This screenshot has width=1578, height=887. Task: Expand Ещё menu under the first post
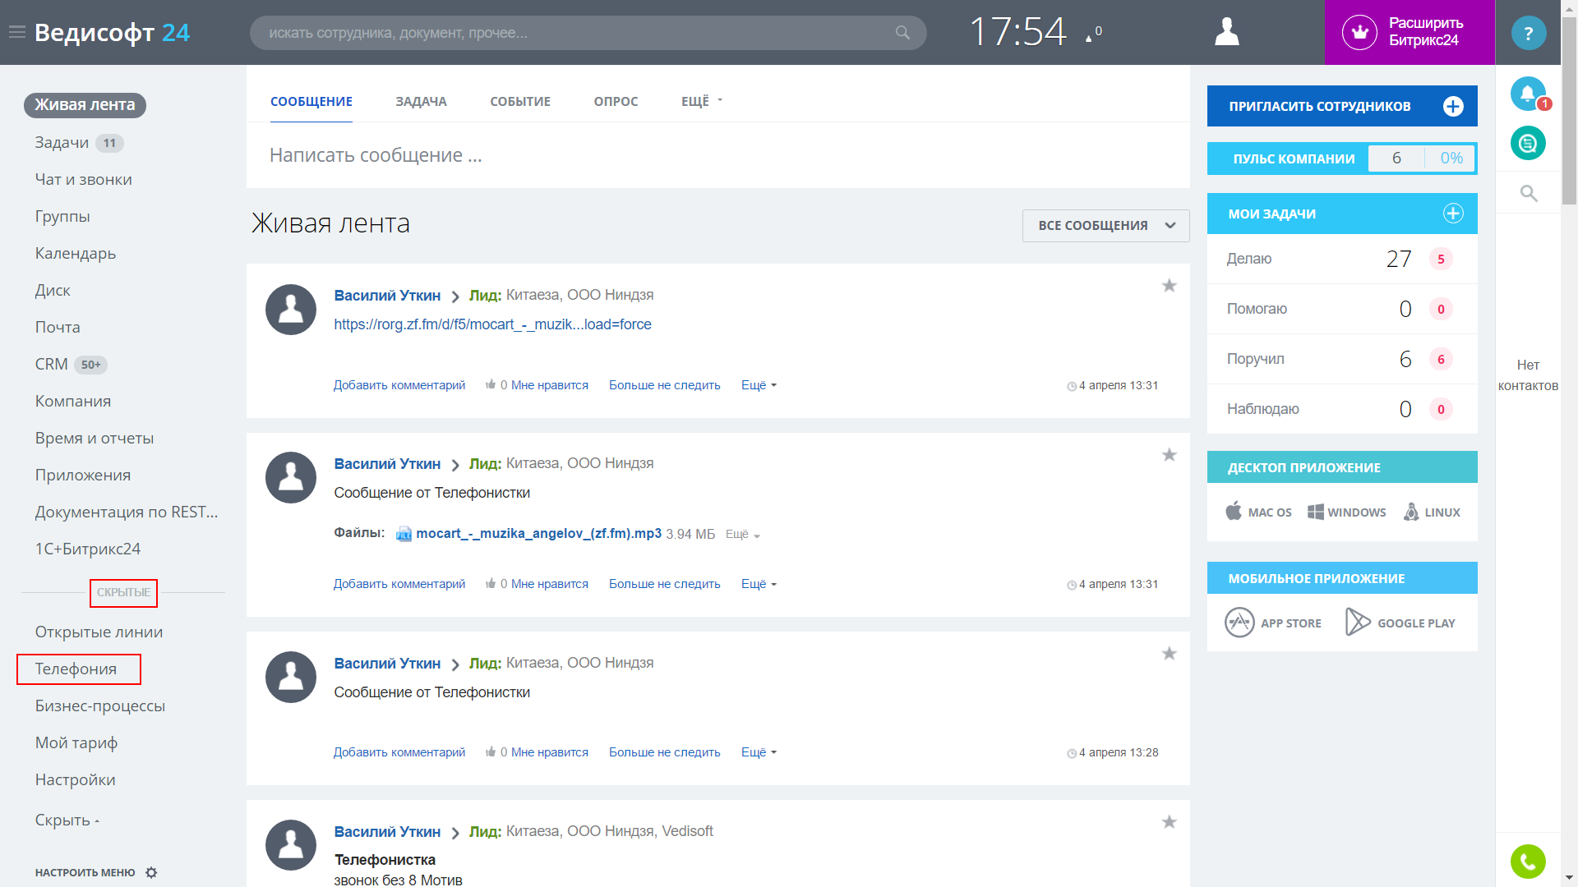click(x=758, y=385)
